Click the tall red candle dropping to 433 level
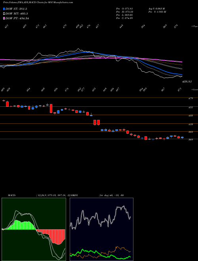 [x=51, y=108]
